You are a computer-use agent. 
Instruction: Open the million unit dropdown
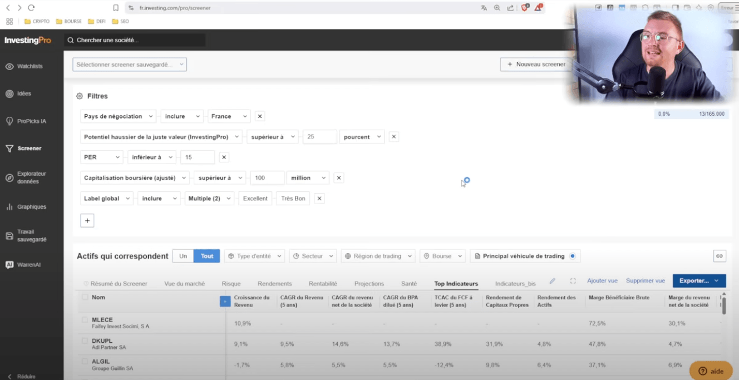(308, 178)
